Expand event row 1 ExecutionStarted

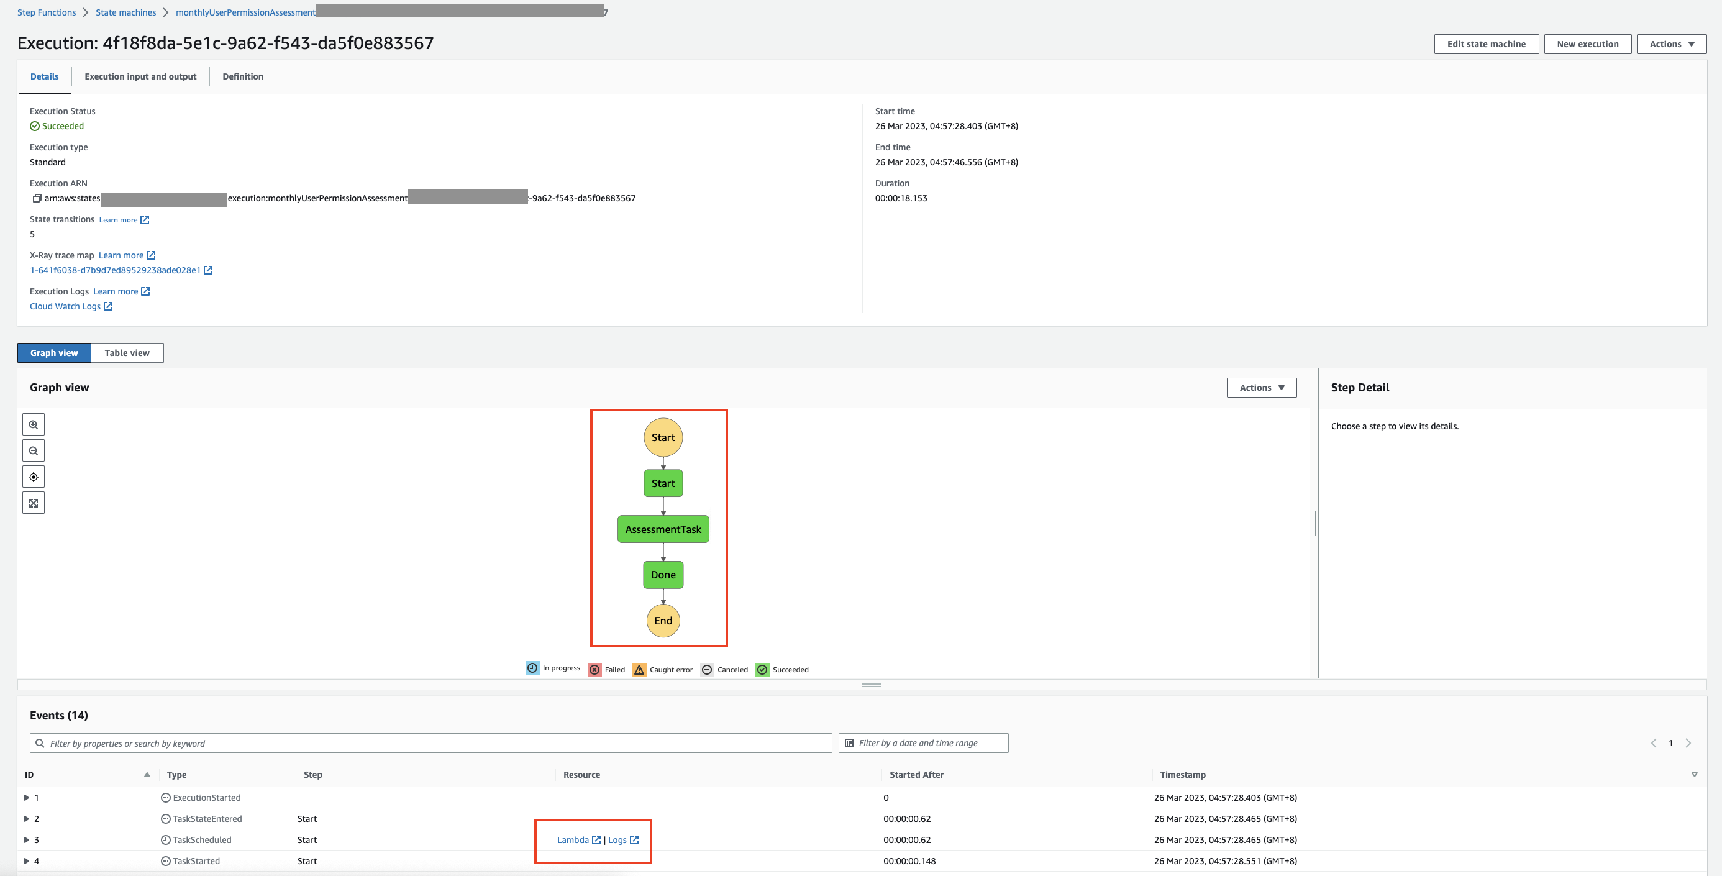pyautogui.click(x=27, y=798)
